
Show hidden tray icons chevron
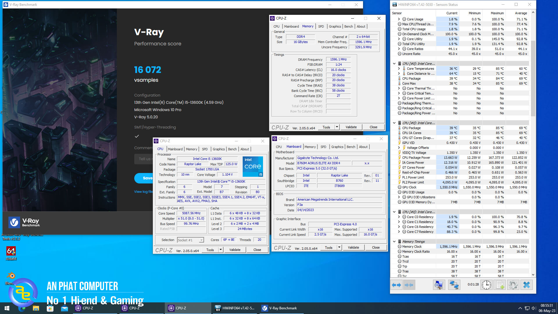(x=520, y=308)
